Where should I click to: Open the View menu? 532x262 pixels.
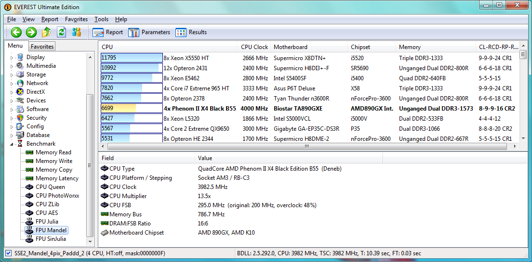pyautogui.click(x=29, y=19)
